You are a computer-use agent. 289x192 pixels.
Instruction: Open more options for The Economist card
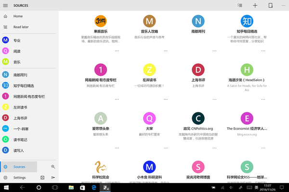(263, 148)
